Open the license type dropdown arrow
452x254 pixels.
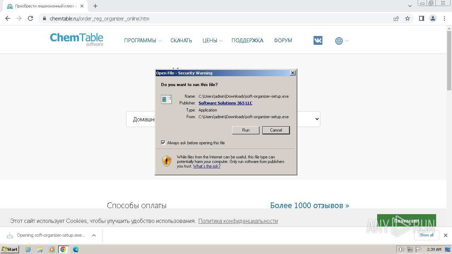pyautogui.click(x=316, y=119)
